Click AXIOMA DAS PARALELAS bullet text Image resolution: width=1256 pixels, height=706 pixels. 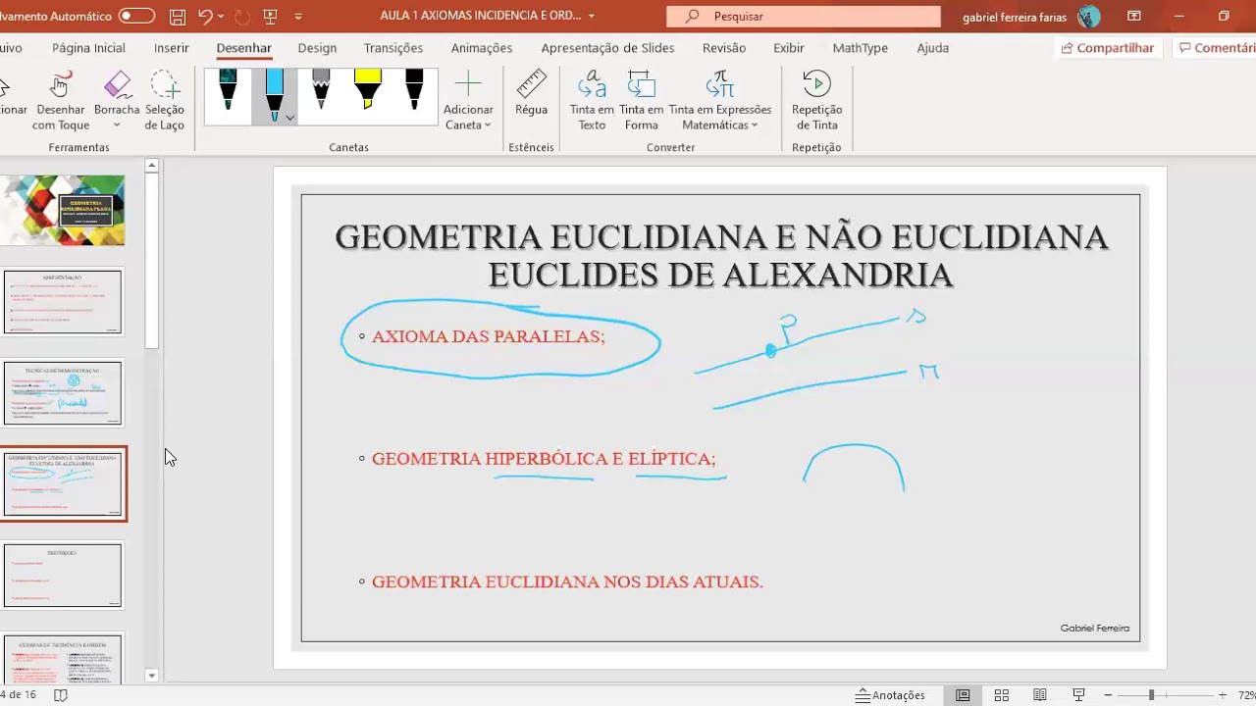(x=489, y=336)
